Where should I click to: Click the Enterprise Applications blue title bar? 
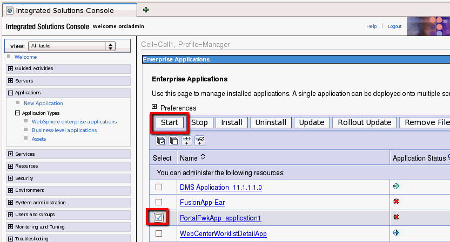296,59
